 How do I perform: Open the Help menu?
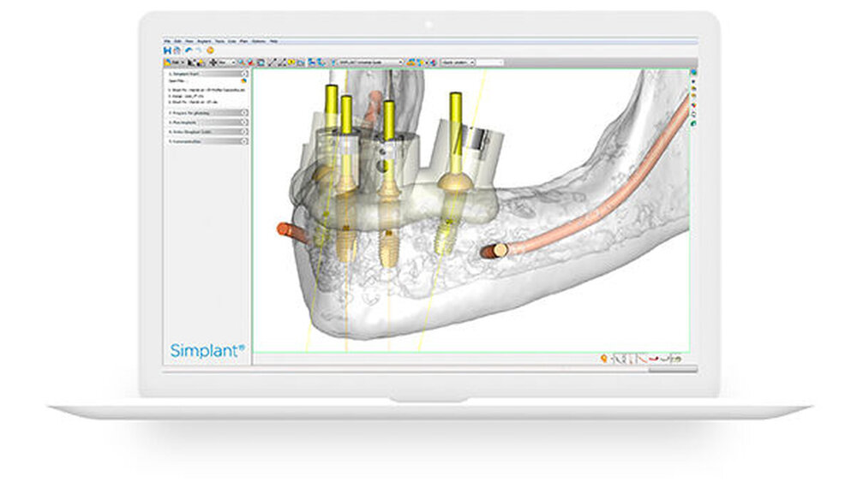[x=274, y=41]
